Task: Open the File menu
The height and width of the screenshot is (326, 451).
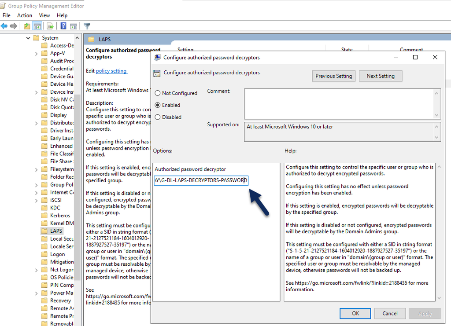Action: (x=6, y=15)
